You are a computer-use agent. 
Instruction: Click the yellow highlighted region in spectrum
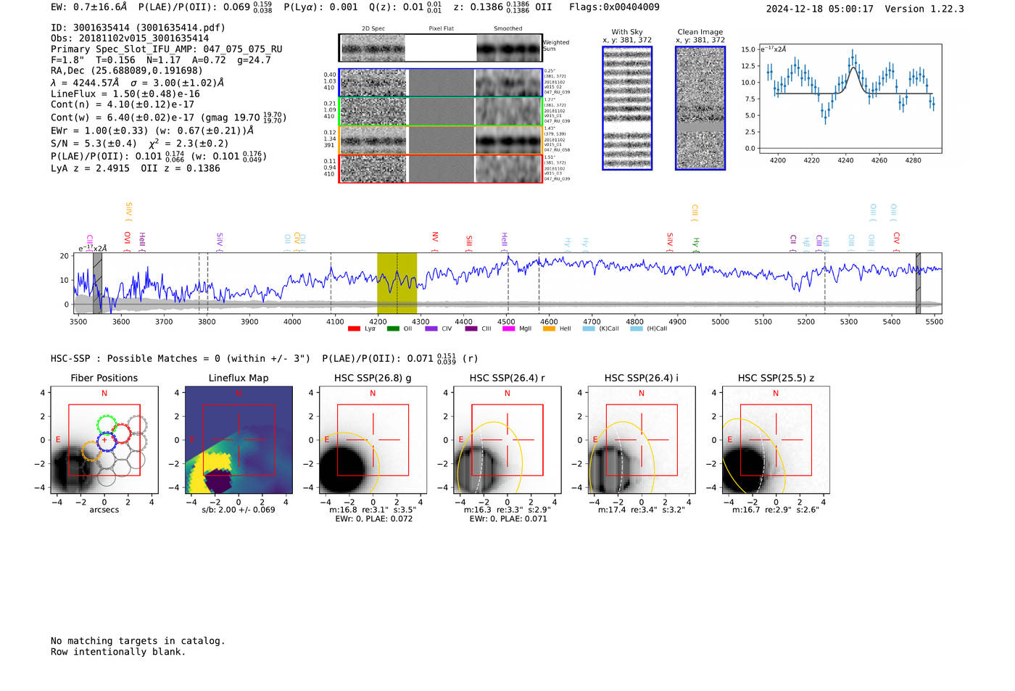click(x=397, y=283)
